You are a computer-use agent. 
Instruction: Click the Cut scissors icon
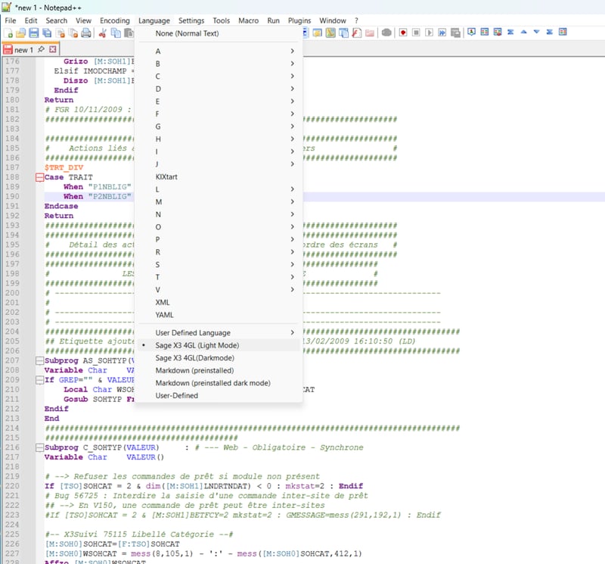[103, 33]
